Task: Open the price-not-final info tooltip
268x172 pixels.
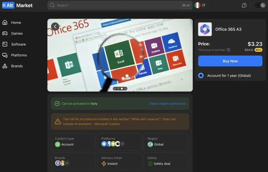Action: pyautogui.click(x=229, y=50)
